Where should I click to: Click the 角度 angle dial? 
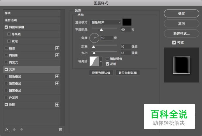[94, 38]
